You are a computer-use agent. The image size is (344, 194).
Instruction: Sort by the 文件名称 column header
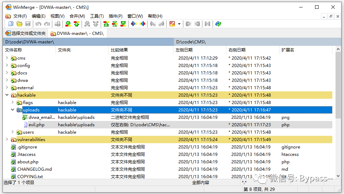(29, 50)
